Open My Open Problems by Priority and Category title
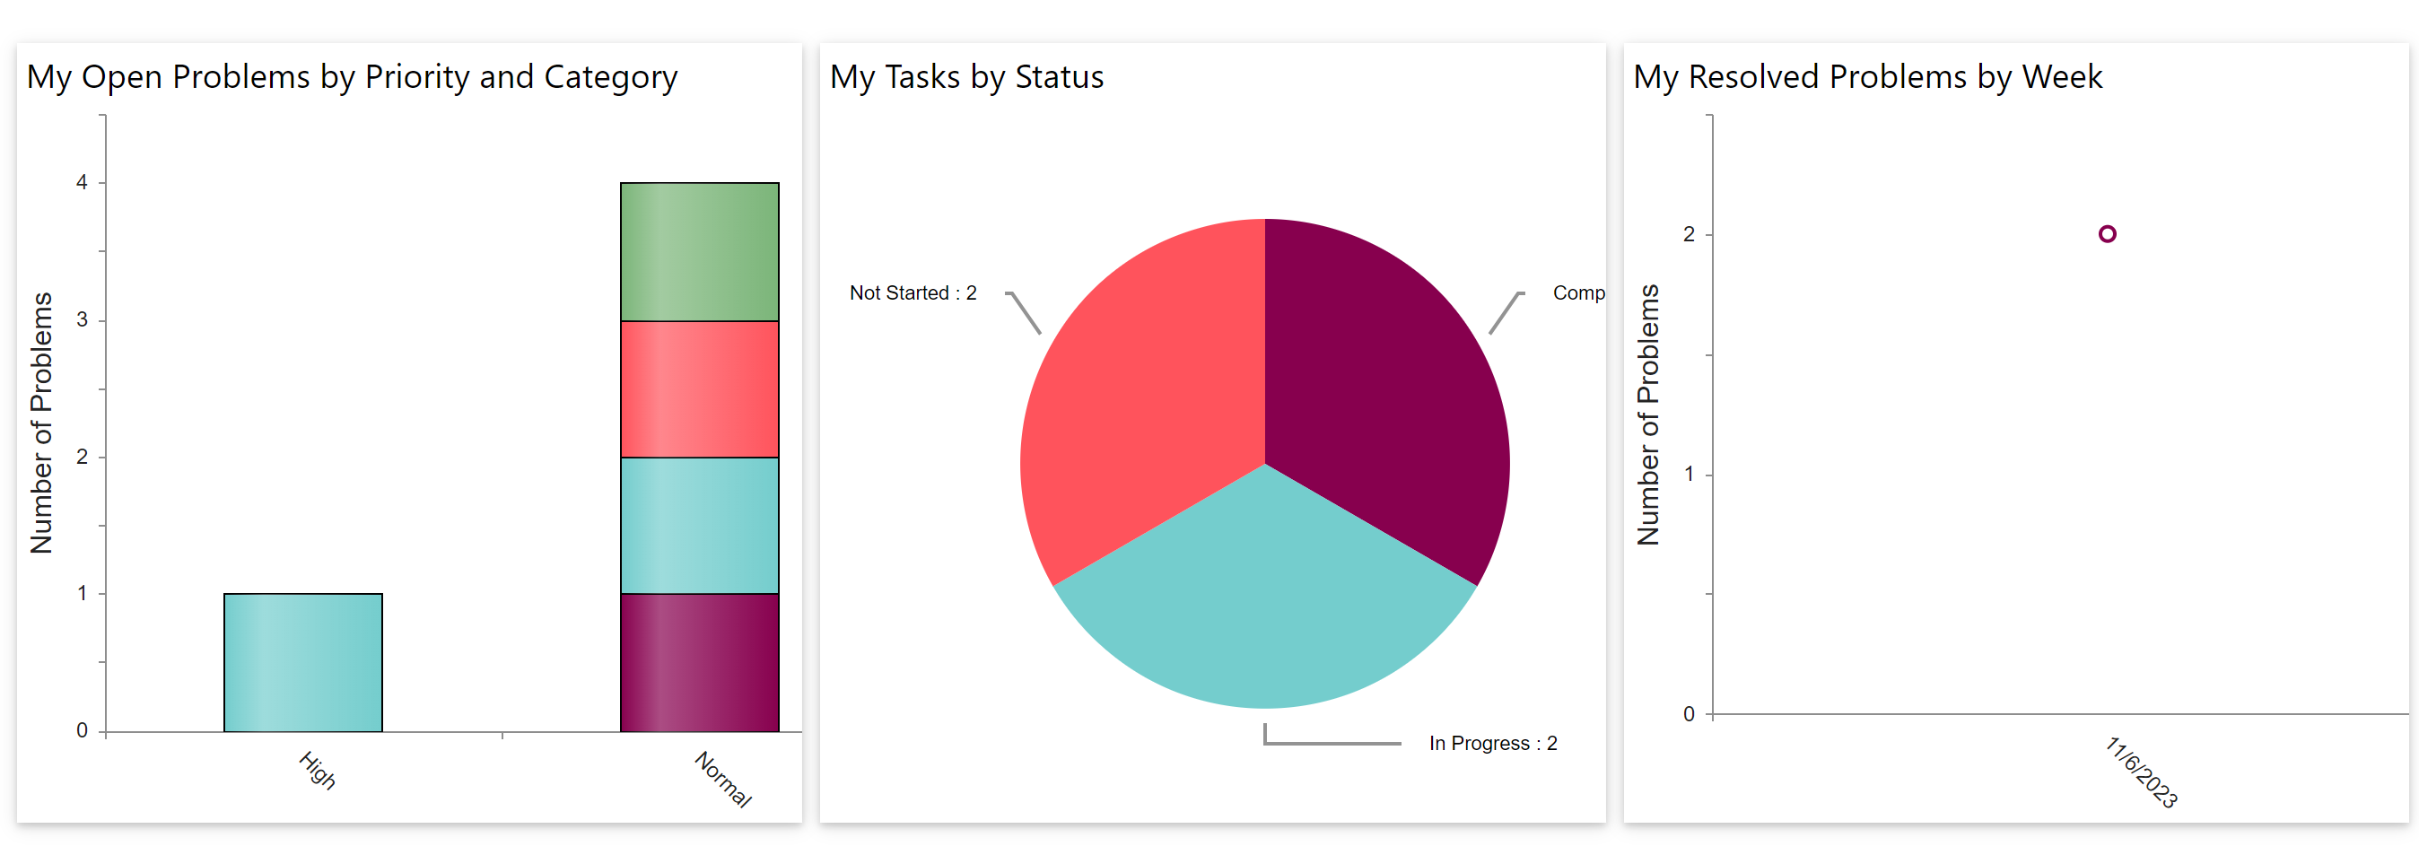 352,77
